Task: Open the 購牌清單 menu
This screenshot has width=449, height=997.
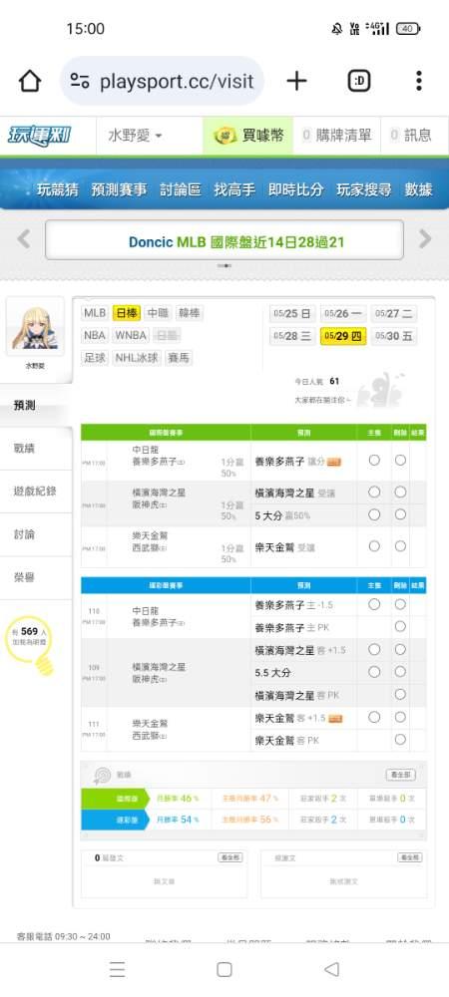Action: [x=336, y=135]
